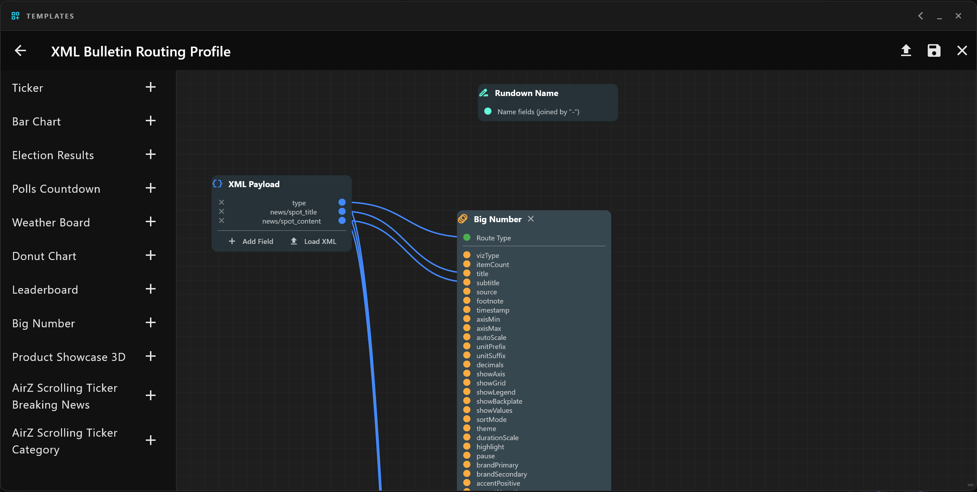Remove the Big Number node with its X
This screenshot has height=492, width=977.
click(x=531, y=219)
